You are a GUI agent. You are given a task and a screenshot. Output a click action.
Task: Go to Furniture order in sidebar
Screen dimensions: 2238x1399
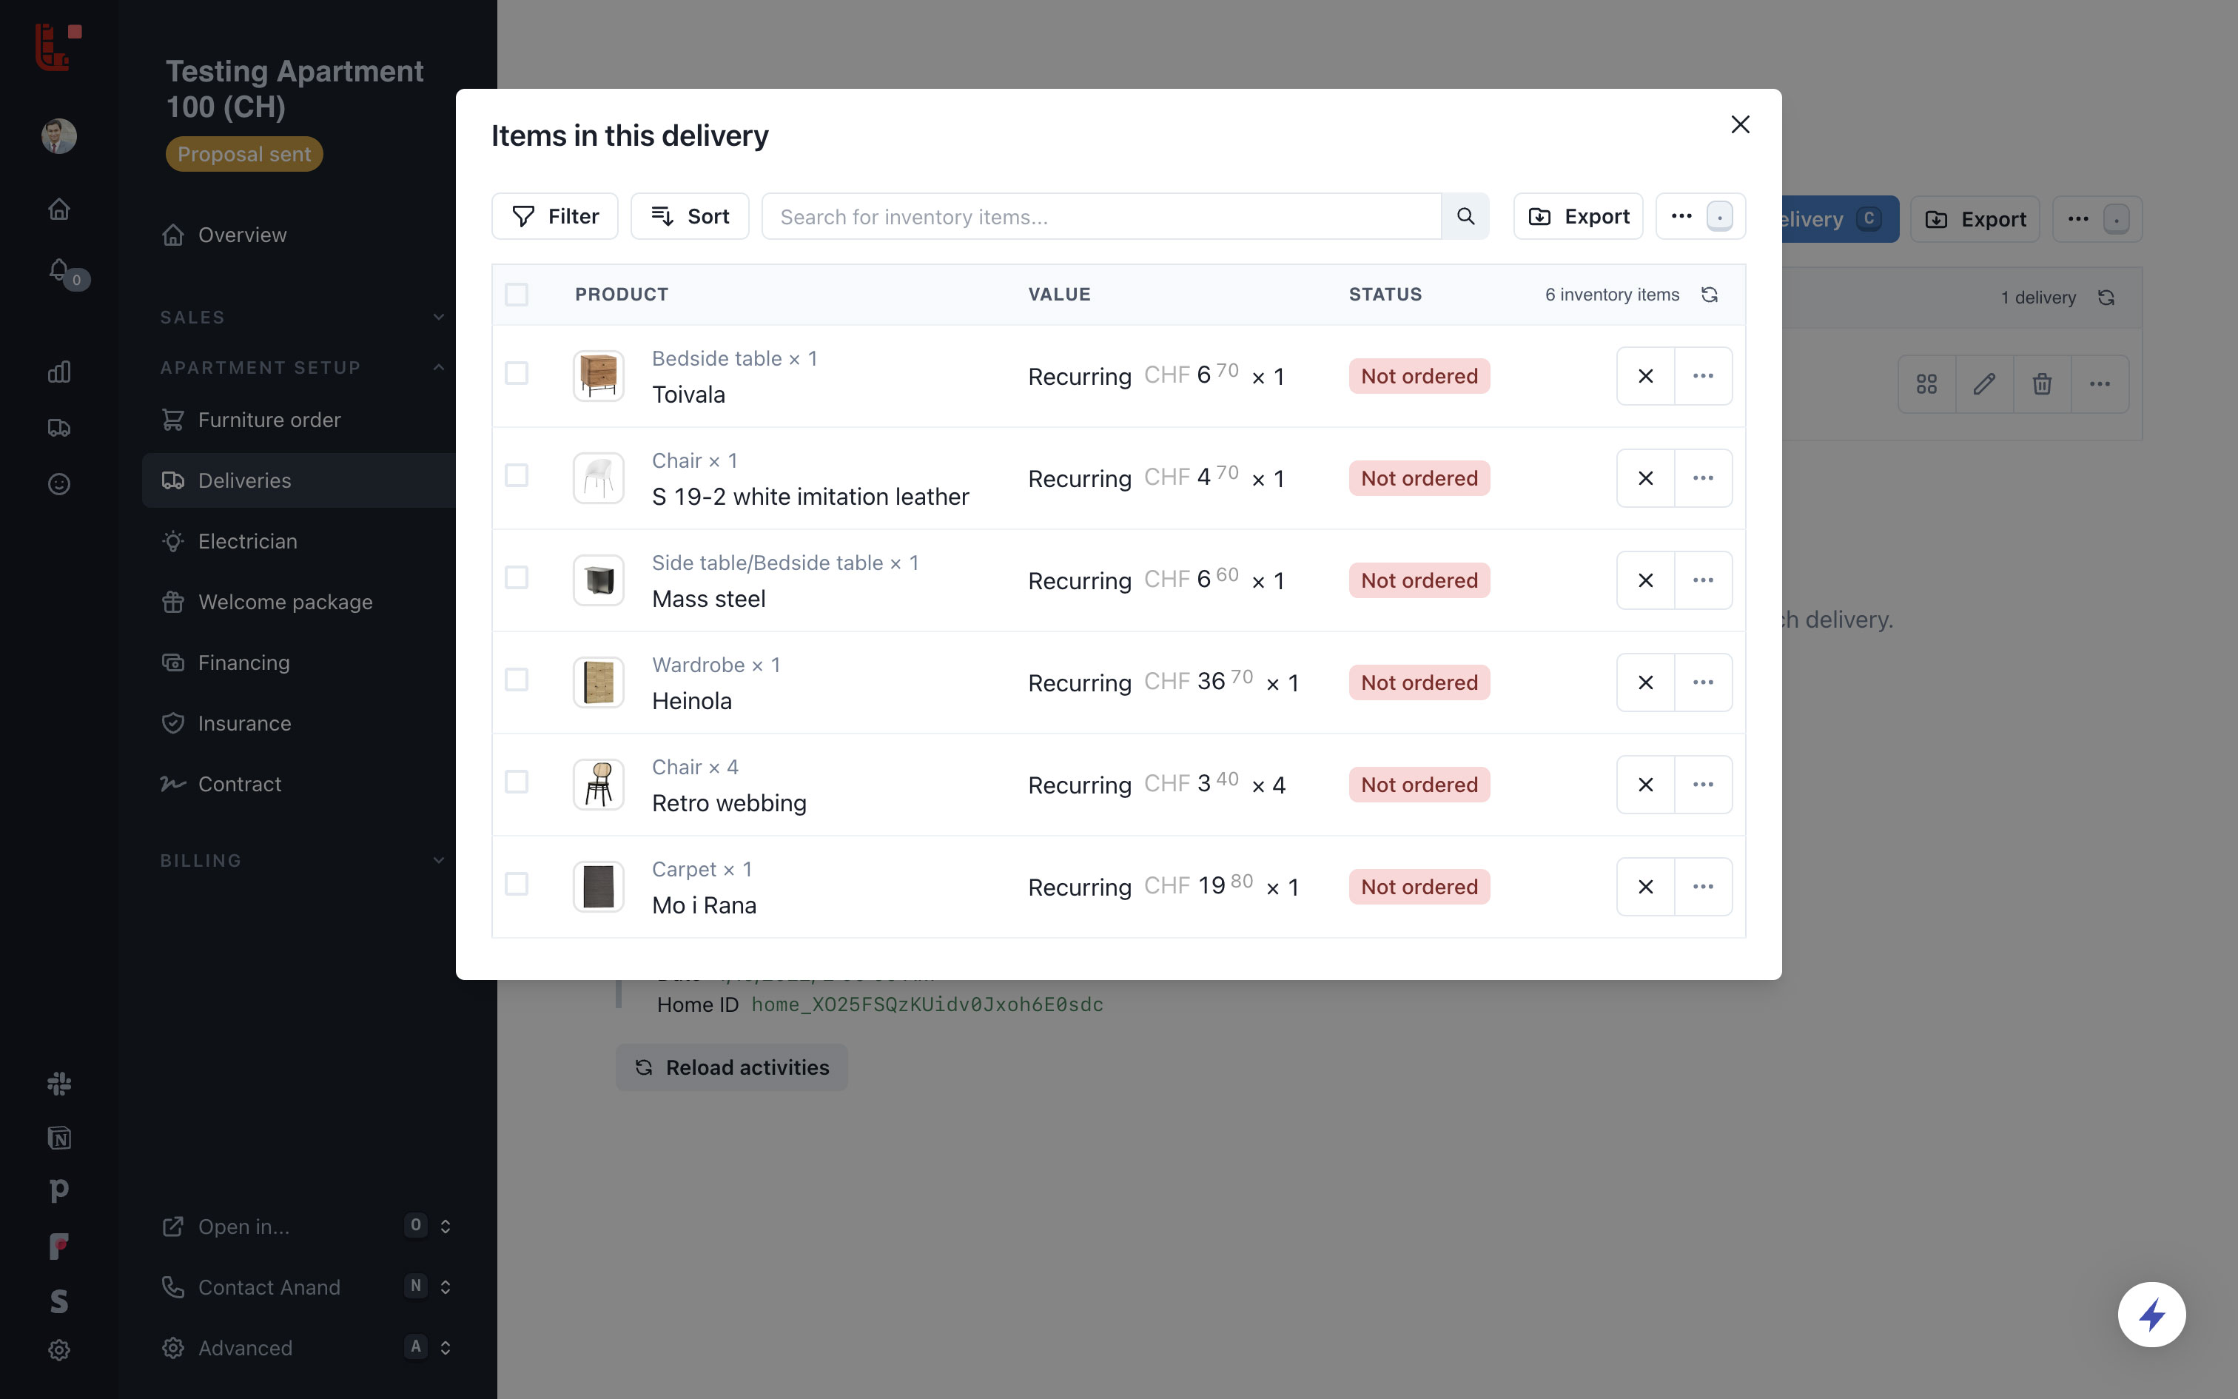[269, 420]
